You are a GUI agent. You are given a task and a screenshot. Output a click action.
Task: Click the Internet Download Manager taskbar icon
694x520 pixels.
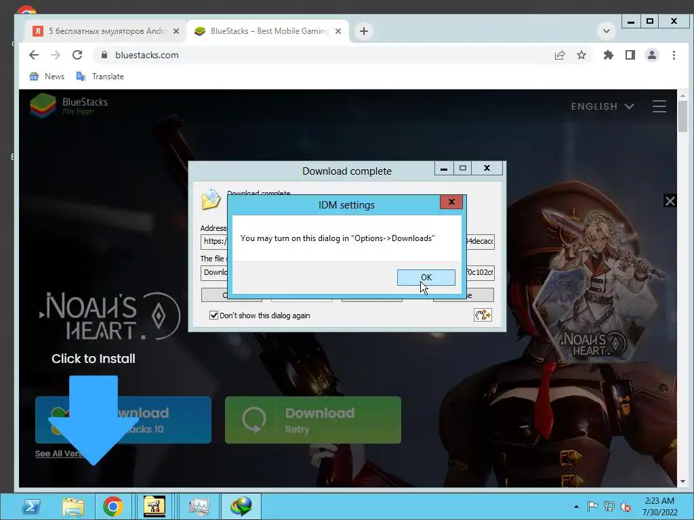pyautogui.click(x=241, y=506)
